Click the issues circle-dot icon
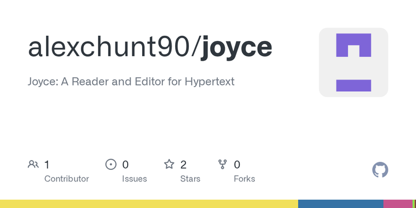 pos(111,165)
